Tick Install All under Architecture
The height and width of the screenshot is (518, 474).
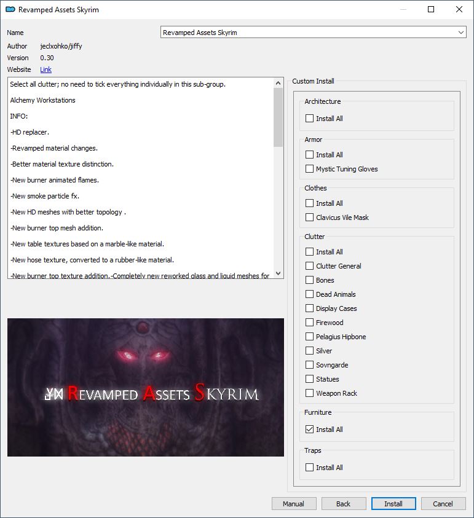[x=309, y=118]
